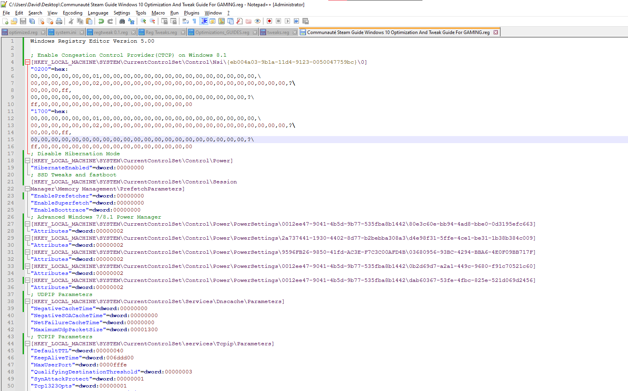
Task: Toggle synchronize horizontal scrolling icon
Action: point(174,21)
